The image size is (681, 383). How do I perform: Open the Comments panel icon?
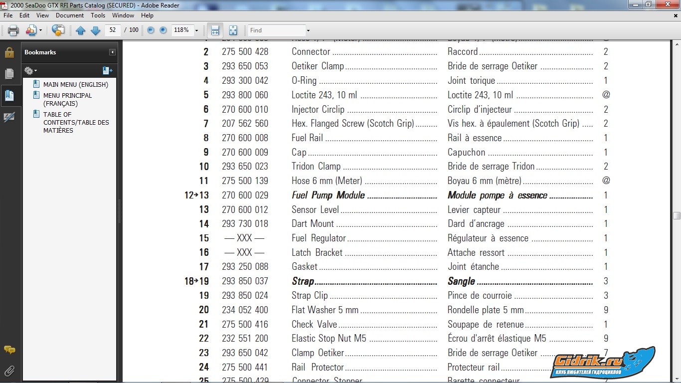tap(9, 350)
